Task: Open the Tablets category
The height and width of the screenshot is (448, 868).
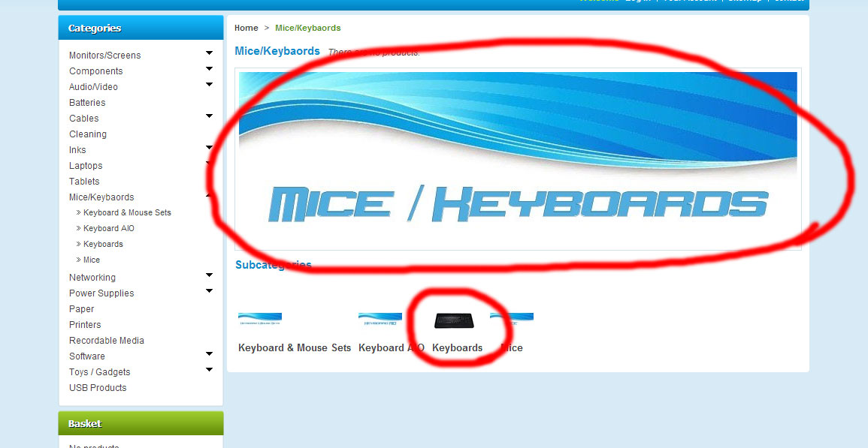Action: 84,182
